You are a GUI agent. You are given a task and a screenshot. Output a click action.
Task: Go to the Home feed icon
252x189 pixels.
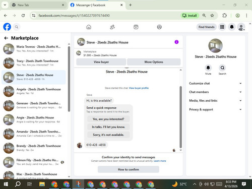[89, 27]
